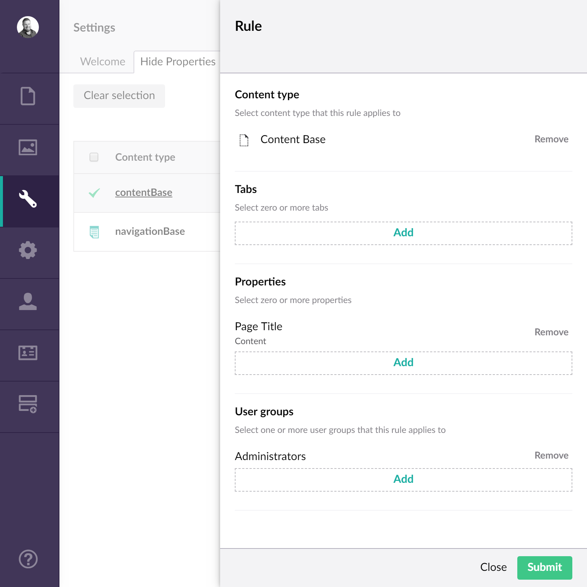This screenshot has width=587, height=587.
Task: Open the Developer gear icon
Action: click(x=28, y=250)
